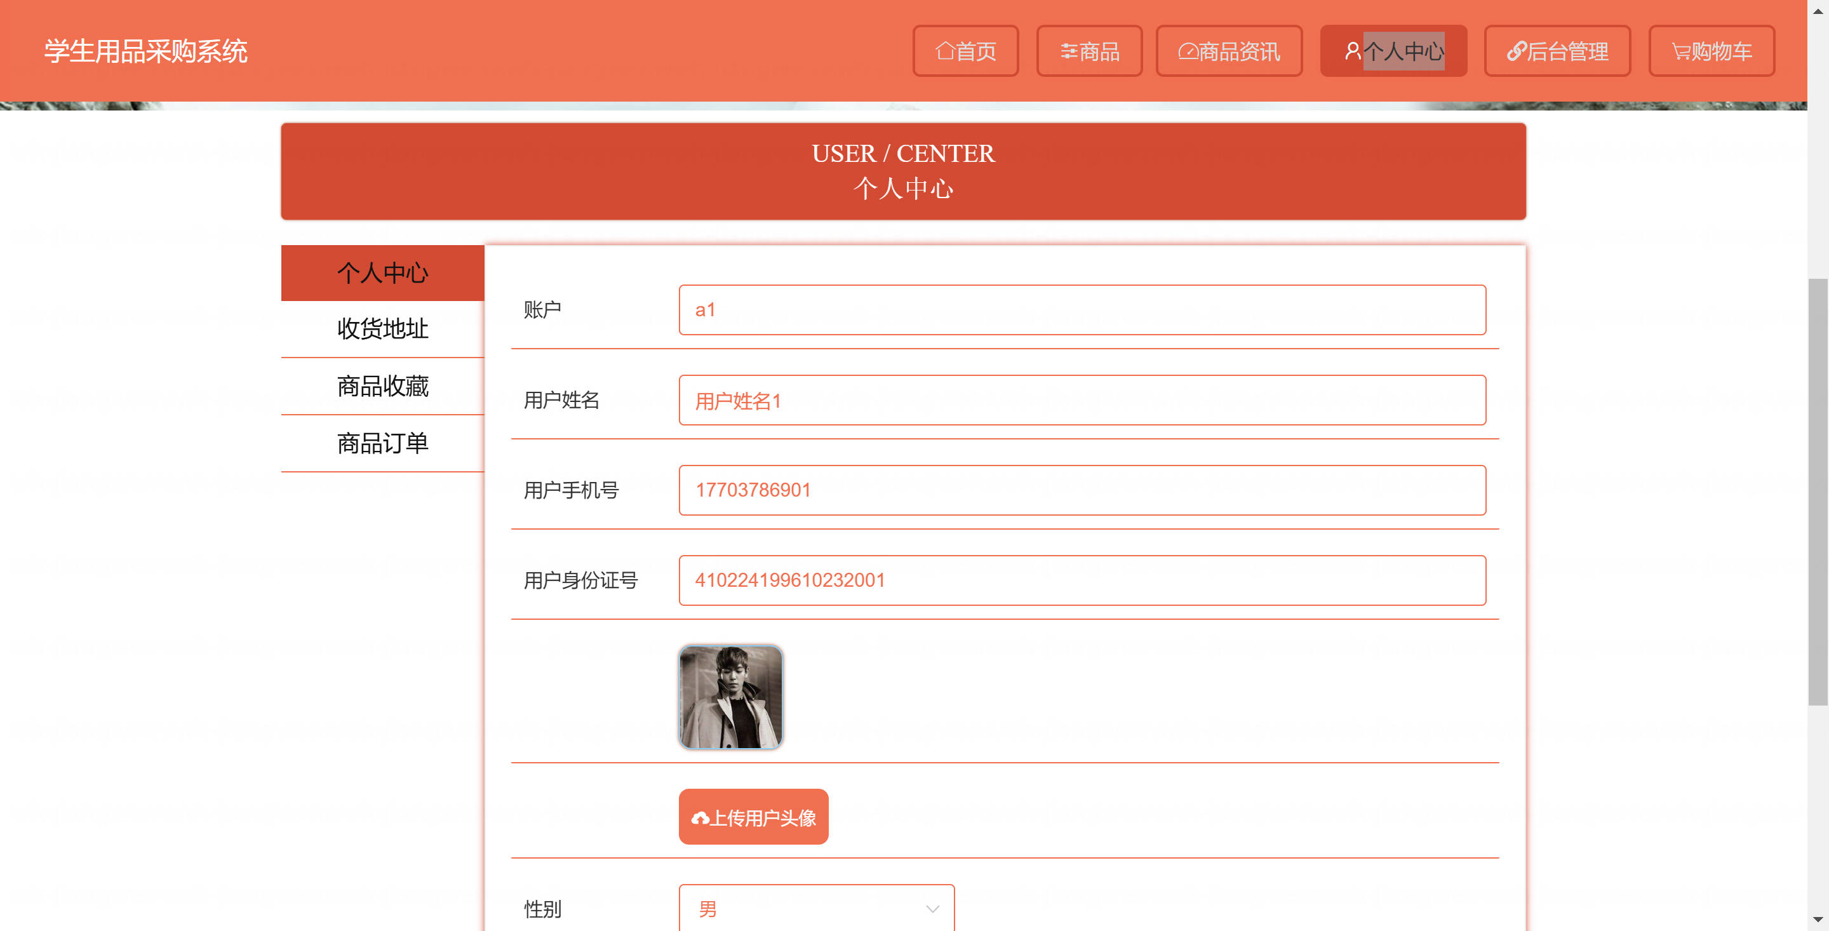Click the user avatar thumbnail photo
Viewport: 1829px width, 931px height.
click(x=730, y=697)
